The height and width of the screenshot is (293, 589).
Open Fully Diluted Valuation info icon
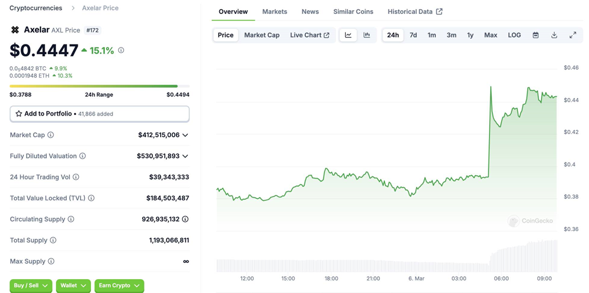(83, 156)
